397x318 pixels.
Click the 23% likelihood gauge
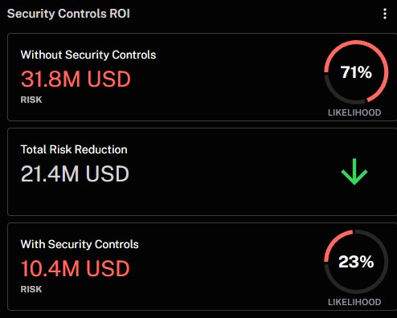356,262
